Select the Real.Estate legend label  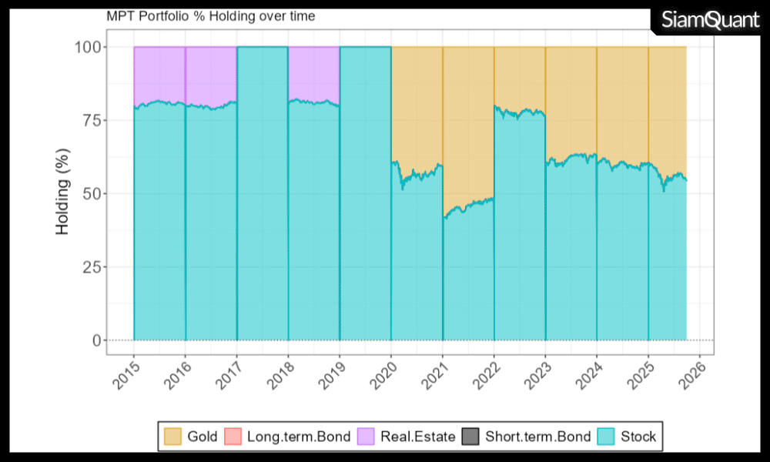(x=417, y=437)
